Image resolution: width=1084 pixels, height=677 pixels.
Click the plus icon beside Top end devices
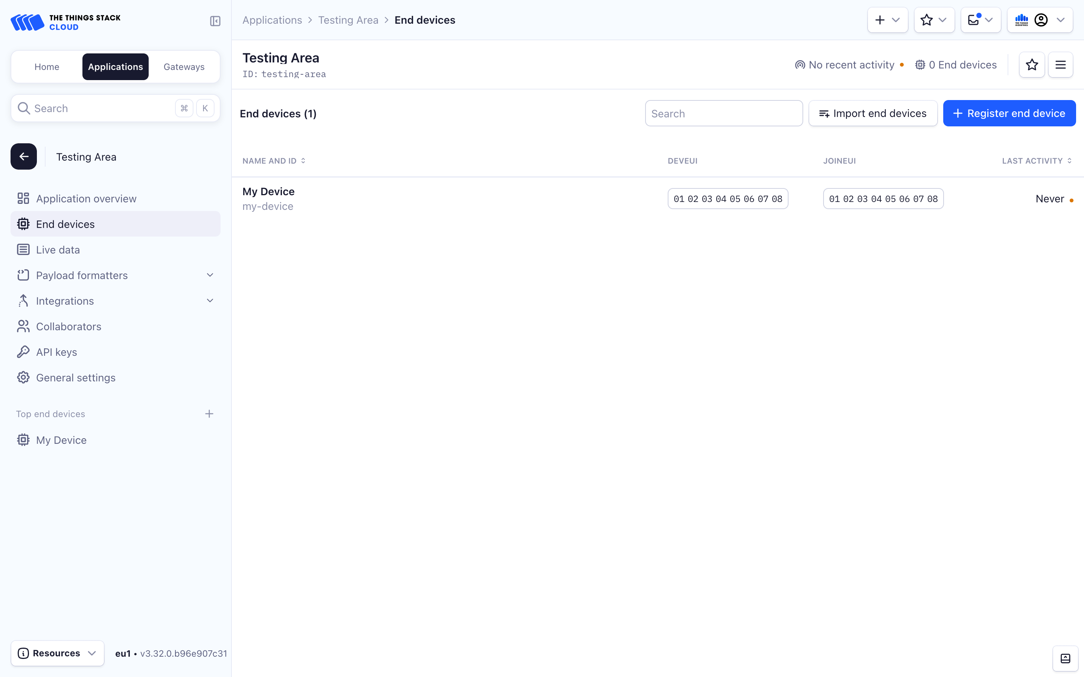coord(209,414)
